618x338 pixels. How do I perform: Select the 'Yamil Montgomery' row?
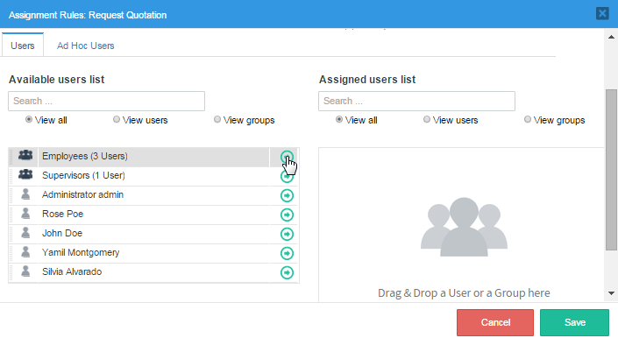[x=153, y=253]
